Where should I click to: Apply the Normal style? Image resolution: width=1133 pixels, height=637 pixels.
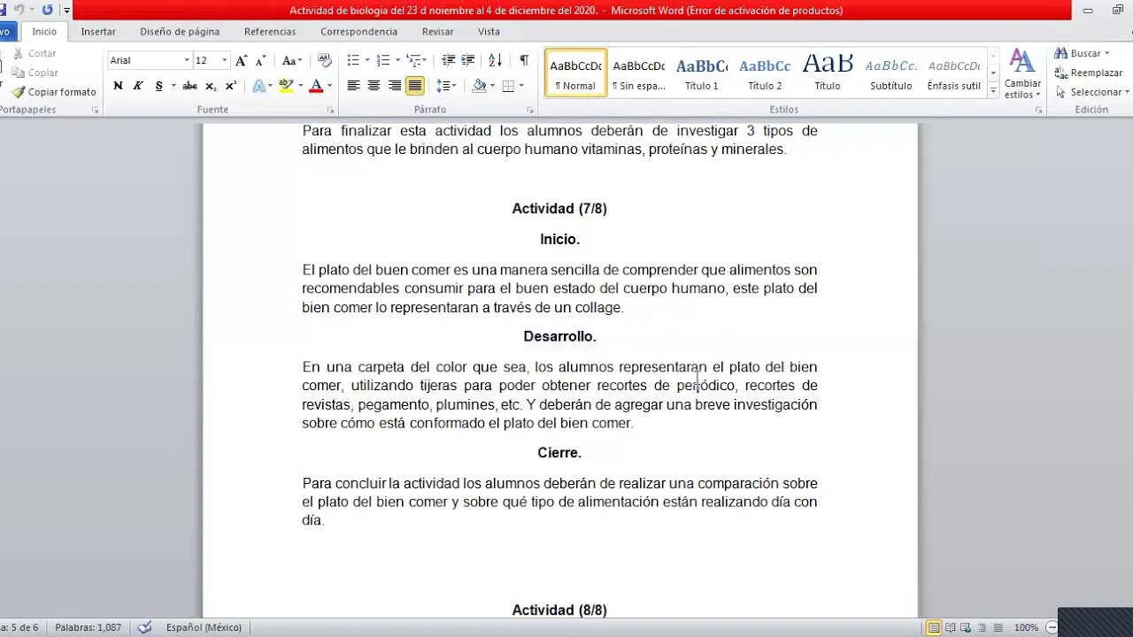pyautogui.click(x=575, y=73)
